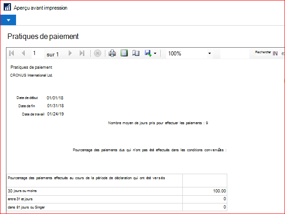
Task: Toggle the print layout view
Action: 124,53
